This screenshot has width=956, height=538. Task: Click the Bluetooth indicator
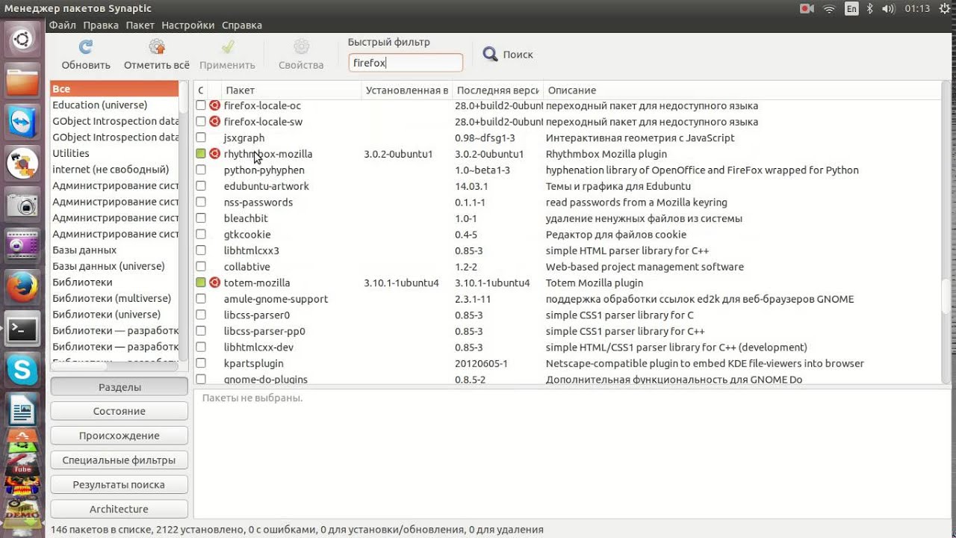point(872,9)
